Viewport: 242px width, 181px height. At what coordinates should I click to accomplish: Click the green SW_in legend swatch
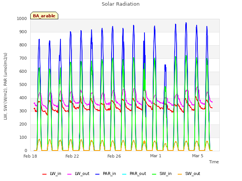click(154, 174)
